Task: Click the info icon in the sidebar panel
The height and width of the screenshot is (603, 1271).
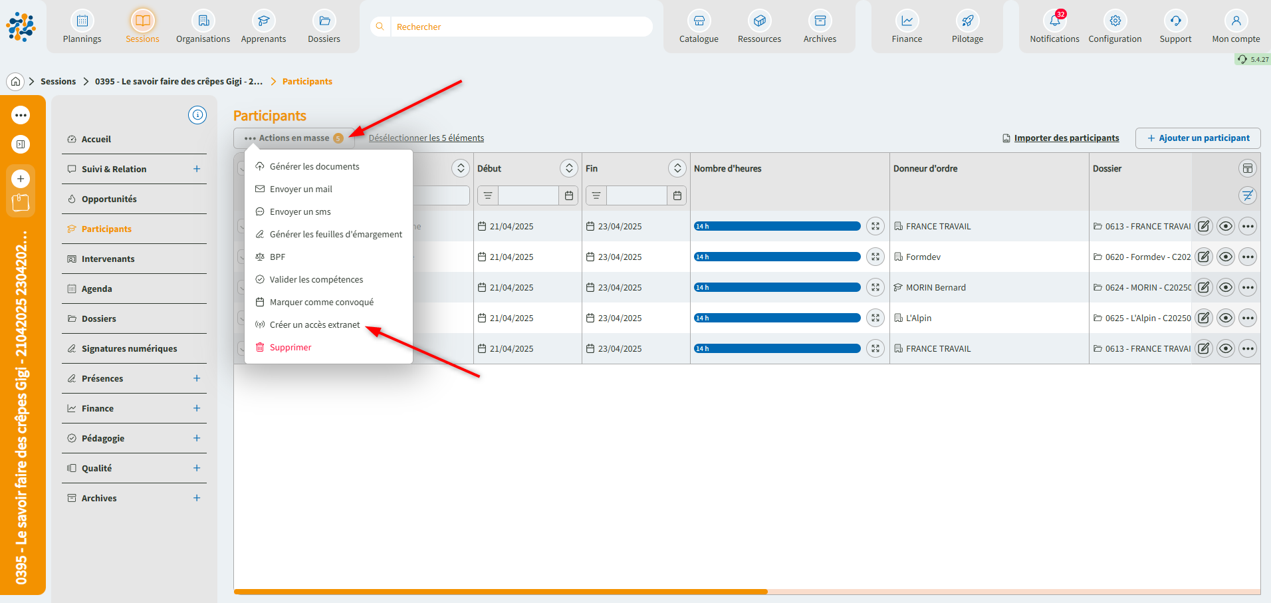Action: click(197, 115)
